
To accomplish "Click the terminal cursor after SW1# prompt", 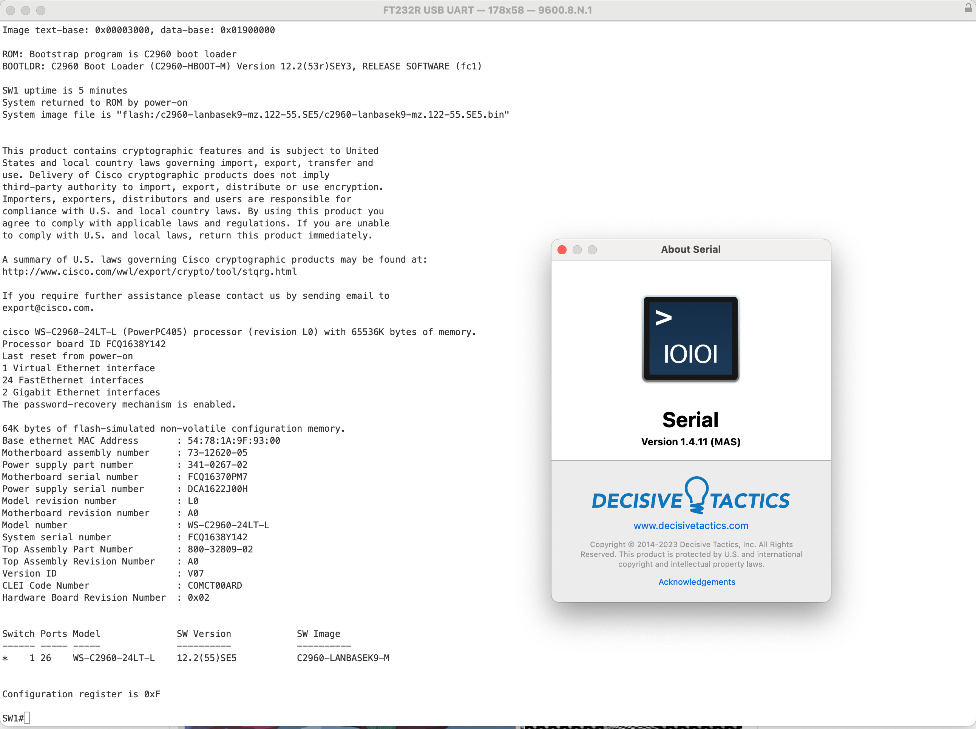I will pos(27,718).
